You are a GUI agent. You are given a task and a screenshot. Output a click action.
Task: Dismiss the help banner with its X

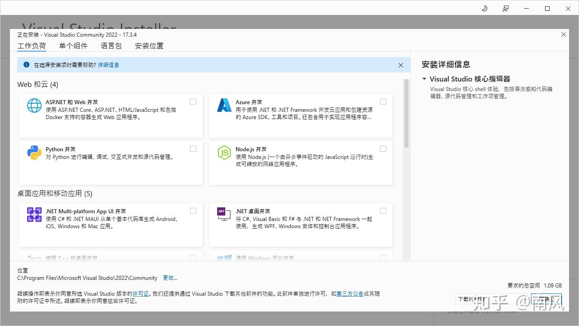coord(401,65)
